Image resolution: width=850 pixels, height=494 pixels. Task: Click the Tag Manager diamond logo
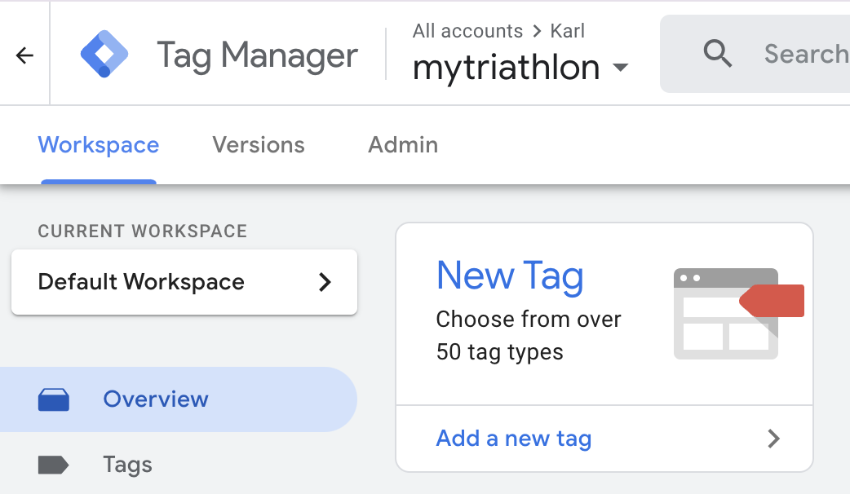point(104,54)
